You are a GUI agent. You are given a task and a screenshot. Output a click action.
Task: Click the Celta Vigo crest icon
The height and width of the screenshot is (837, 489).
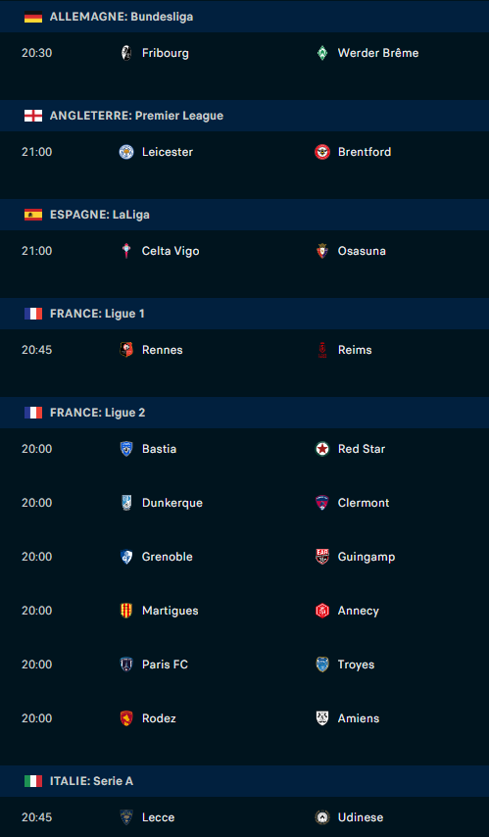tap(126, 251)
